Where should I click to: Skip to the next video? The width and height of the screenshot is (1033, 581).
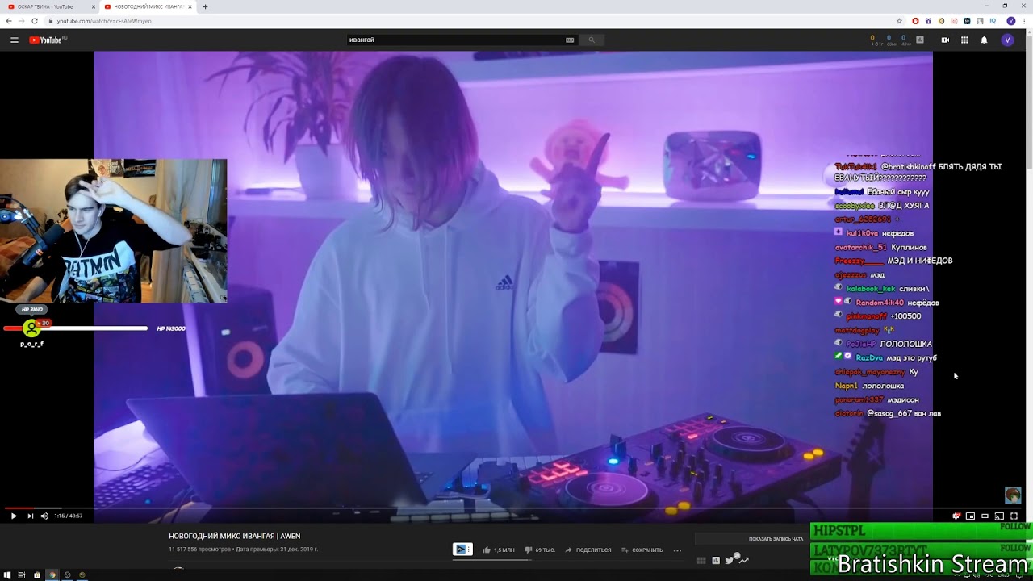tap(30, 516)
